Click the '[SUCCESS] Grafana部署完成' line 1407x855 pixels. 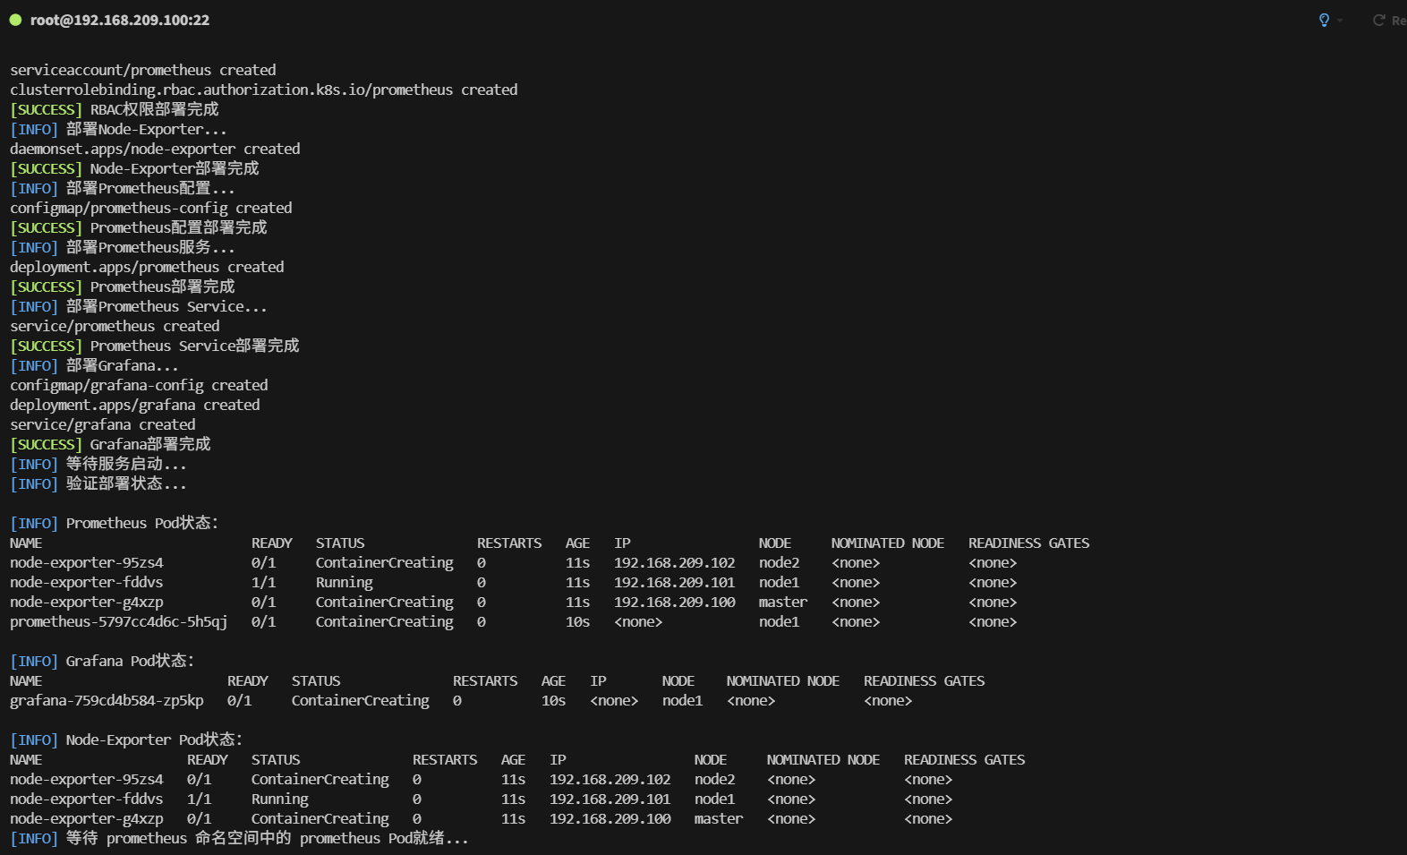(110, 444)
